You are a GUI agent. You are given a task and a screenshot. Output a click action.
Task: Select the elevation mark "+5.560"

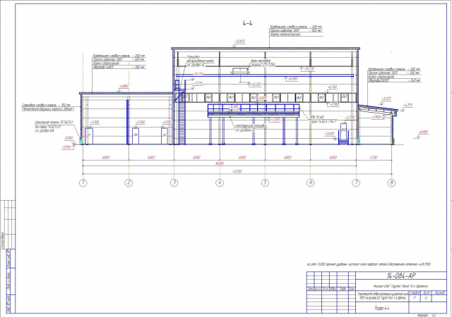click(x=334, y=104)
